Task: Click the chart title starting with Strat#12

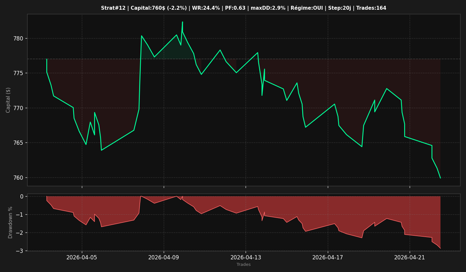Action: (x=243, y=8)
